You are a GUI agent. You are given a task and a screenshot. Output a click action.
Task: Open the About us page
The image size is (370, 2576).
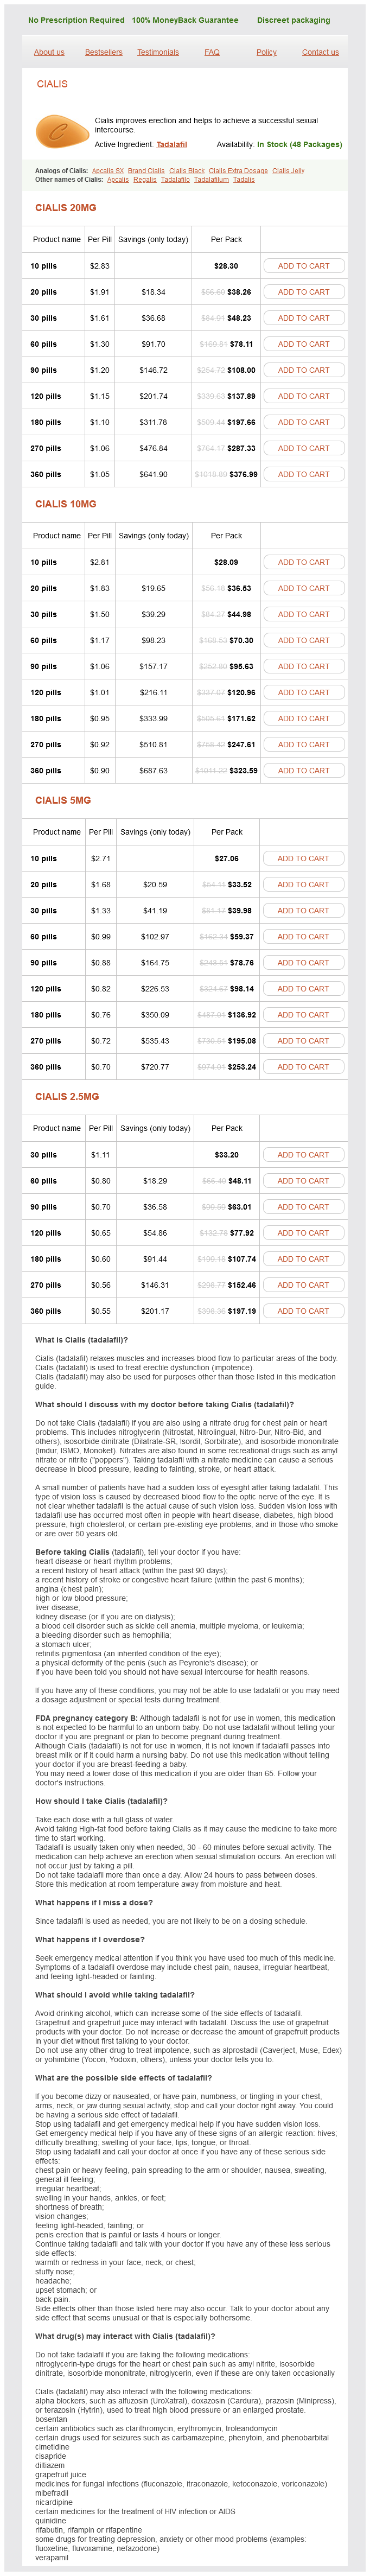pyautogui.click(x=49, y=52)
